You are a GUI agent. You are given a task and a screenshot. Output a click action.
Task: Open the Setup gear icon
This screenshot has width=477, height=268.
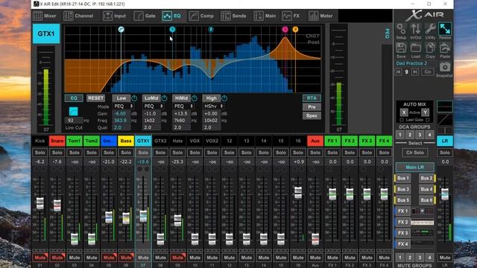click(x=401, y=29)
